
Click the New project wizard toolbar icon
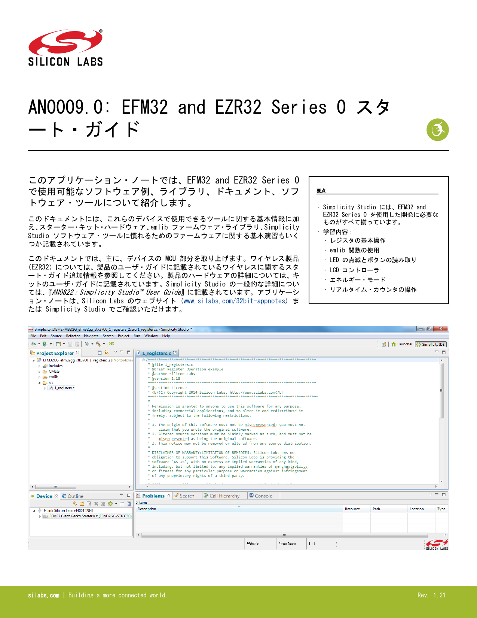[x=58, y=344]
